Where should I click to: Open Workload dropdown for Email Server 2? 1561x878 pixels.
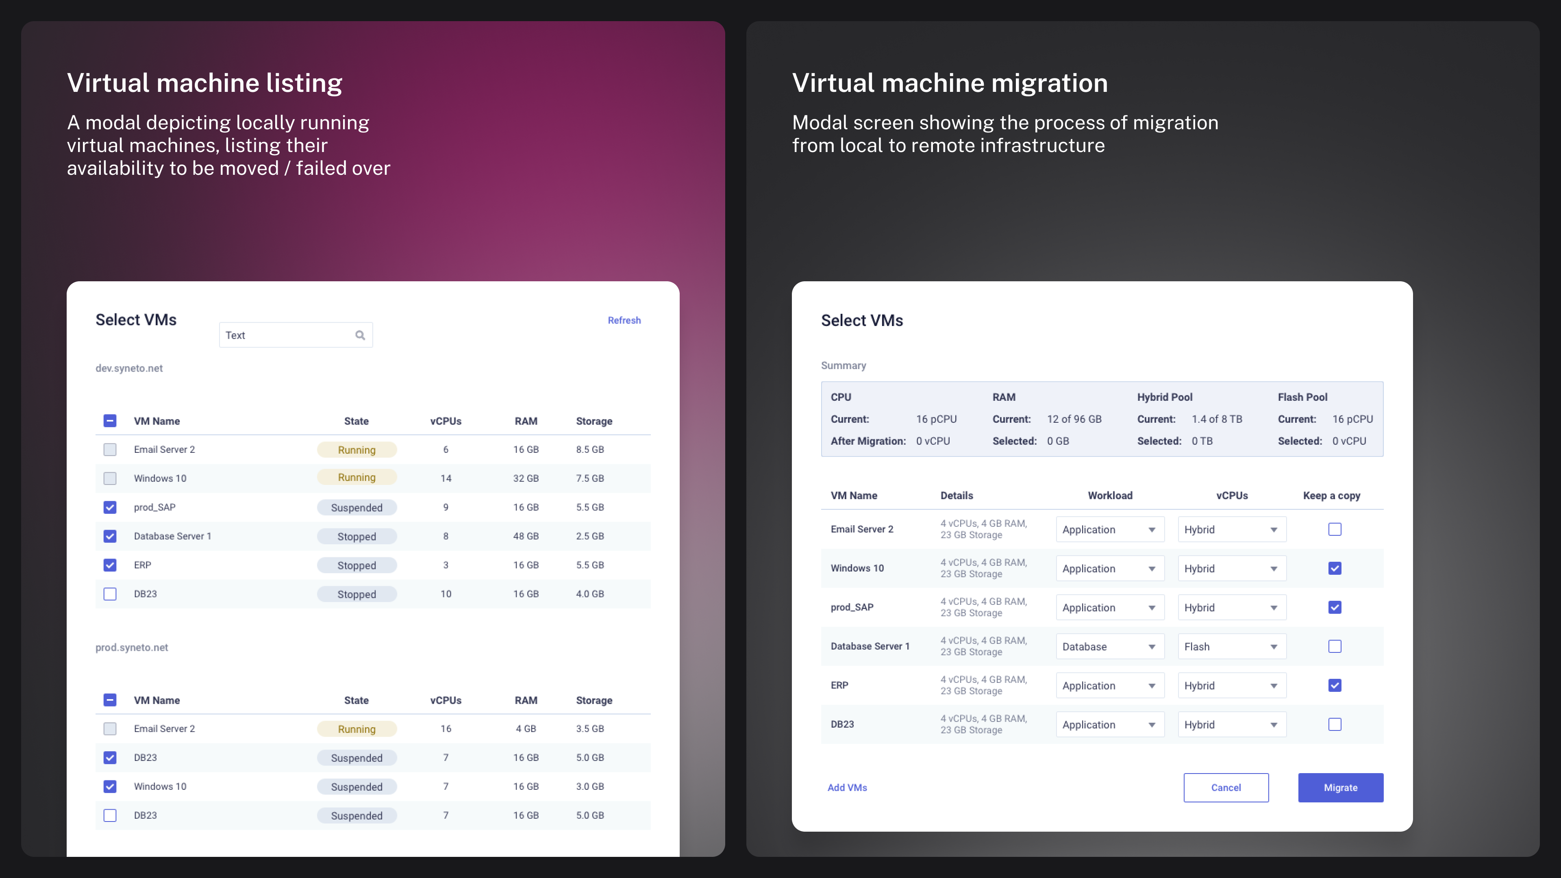pos(1109,530)
